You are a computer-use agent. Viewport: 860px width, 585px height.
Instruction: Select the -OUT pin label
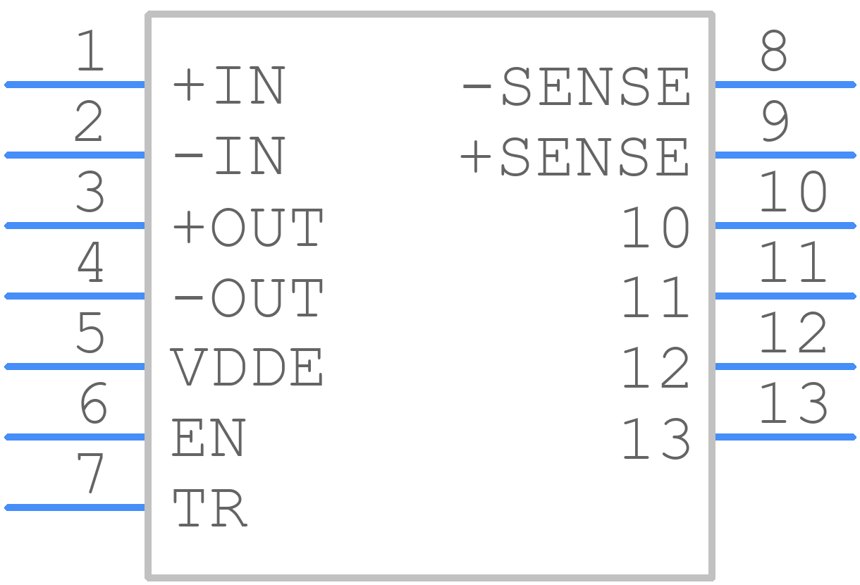coord(248,297)
